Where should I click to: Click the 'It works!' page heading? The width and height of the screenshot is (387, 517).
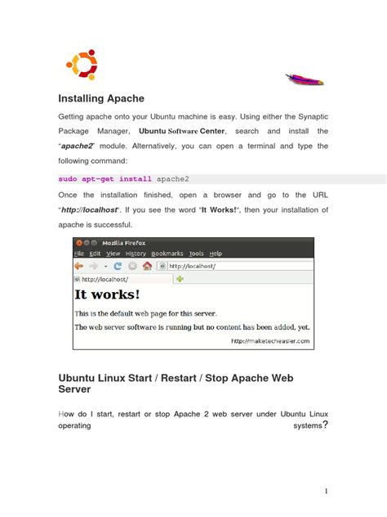pyautogui.click(x=107, y=294)
